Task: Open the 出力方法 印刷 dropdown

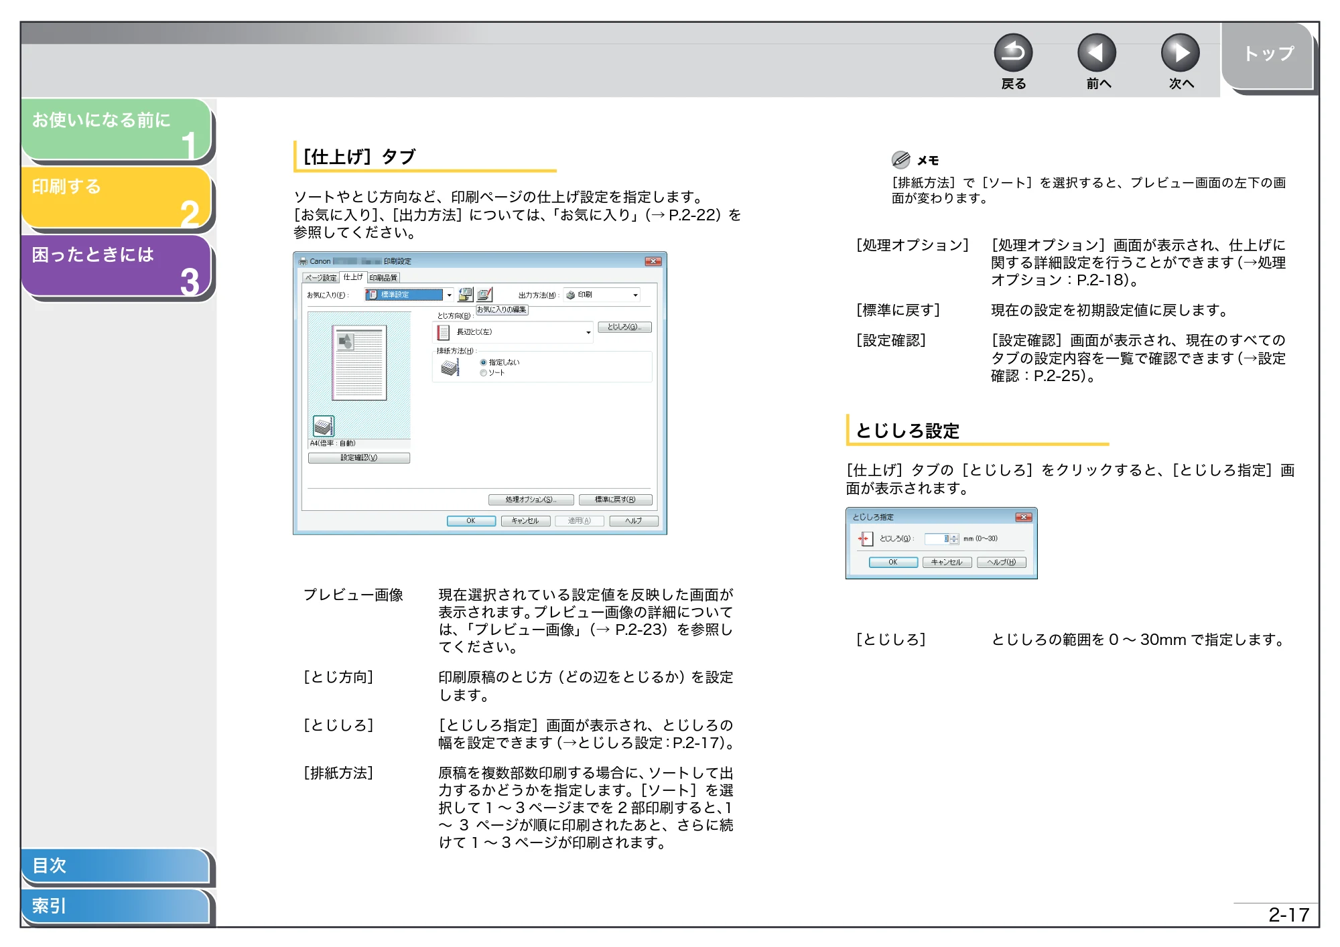Action: point(602,295)
